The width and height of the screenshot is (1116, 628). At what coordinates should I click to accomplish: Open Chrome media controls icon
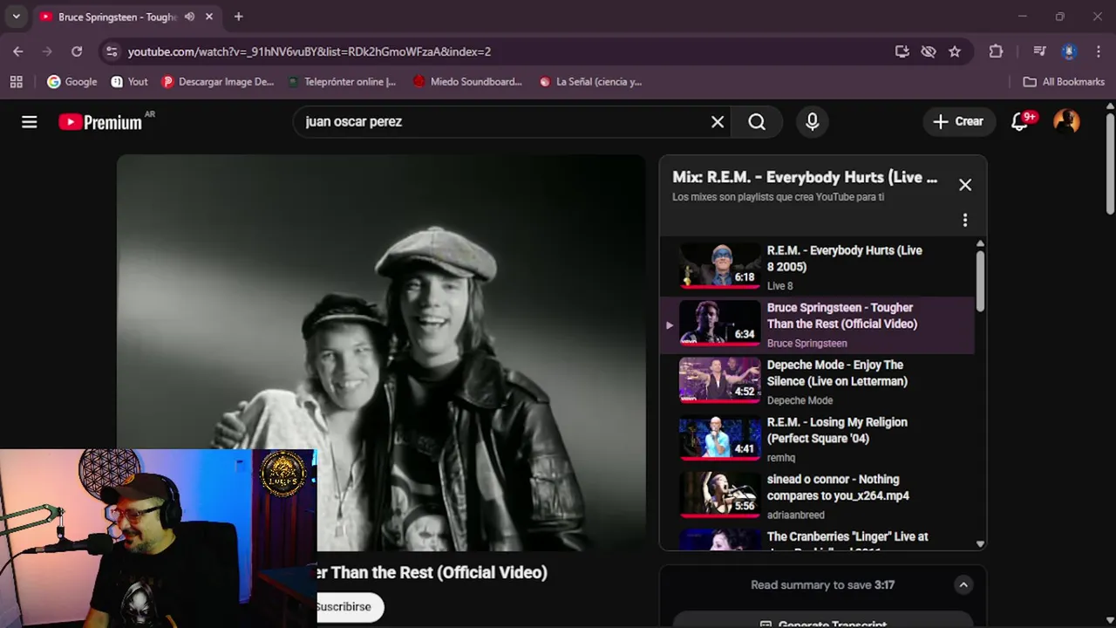(x=1039, y=51)
